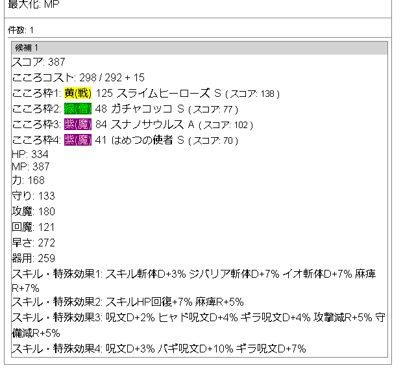This screenshot has width=403, height=370.
Task: Click the purple 紫(魔) badge on こころ枠3
Action: (x=78, y=125)
